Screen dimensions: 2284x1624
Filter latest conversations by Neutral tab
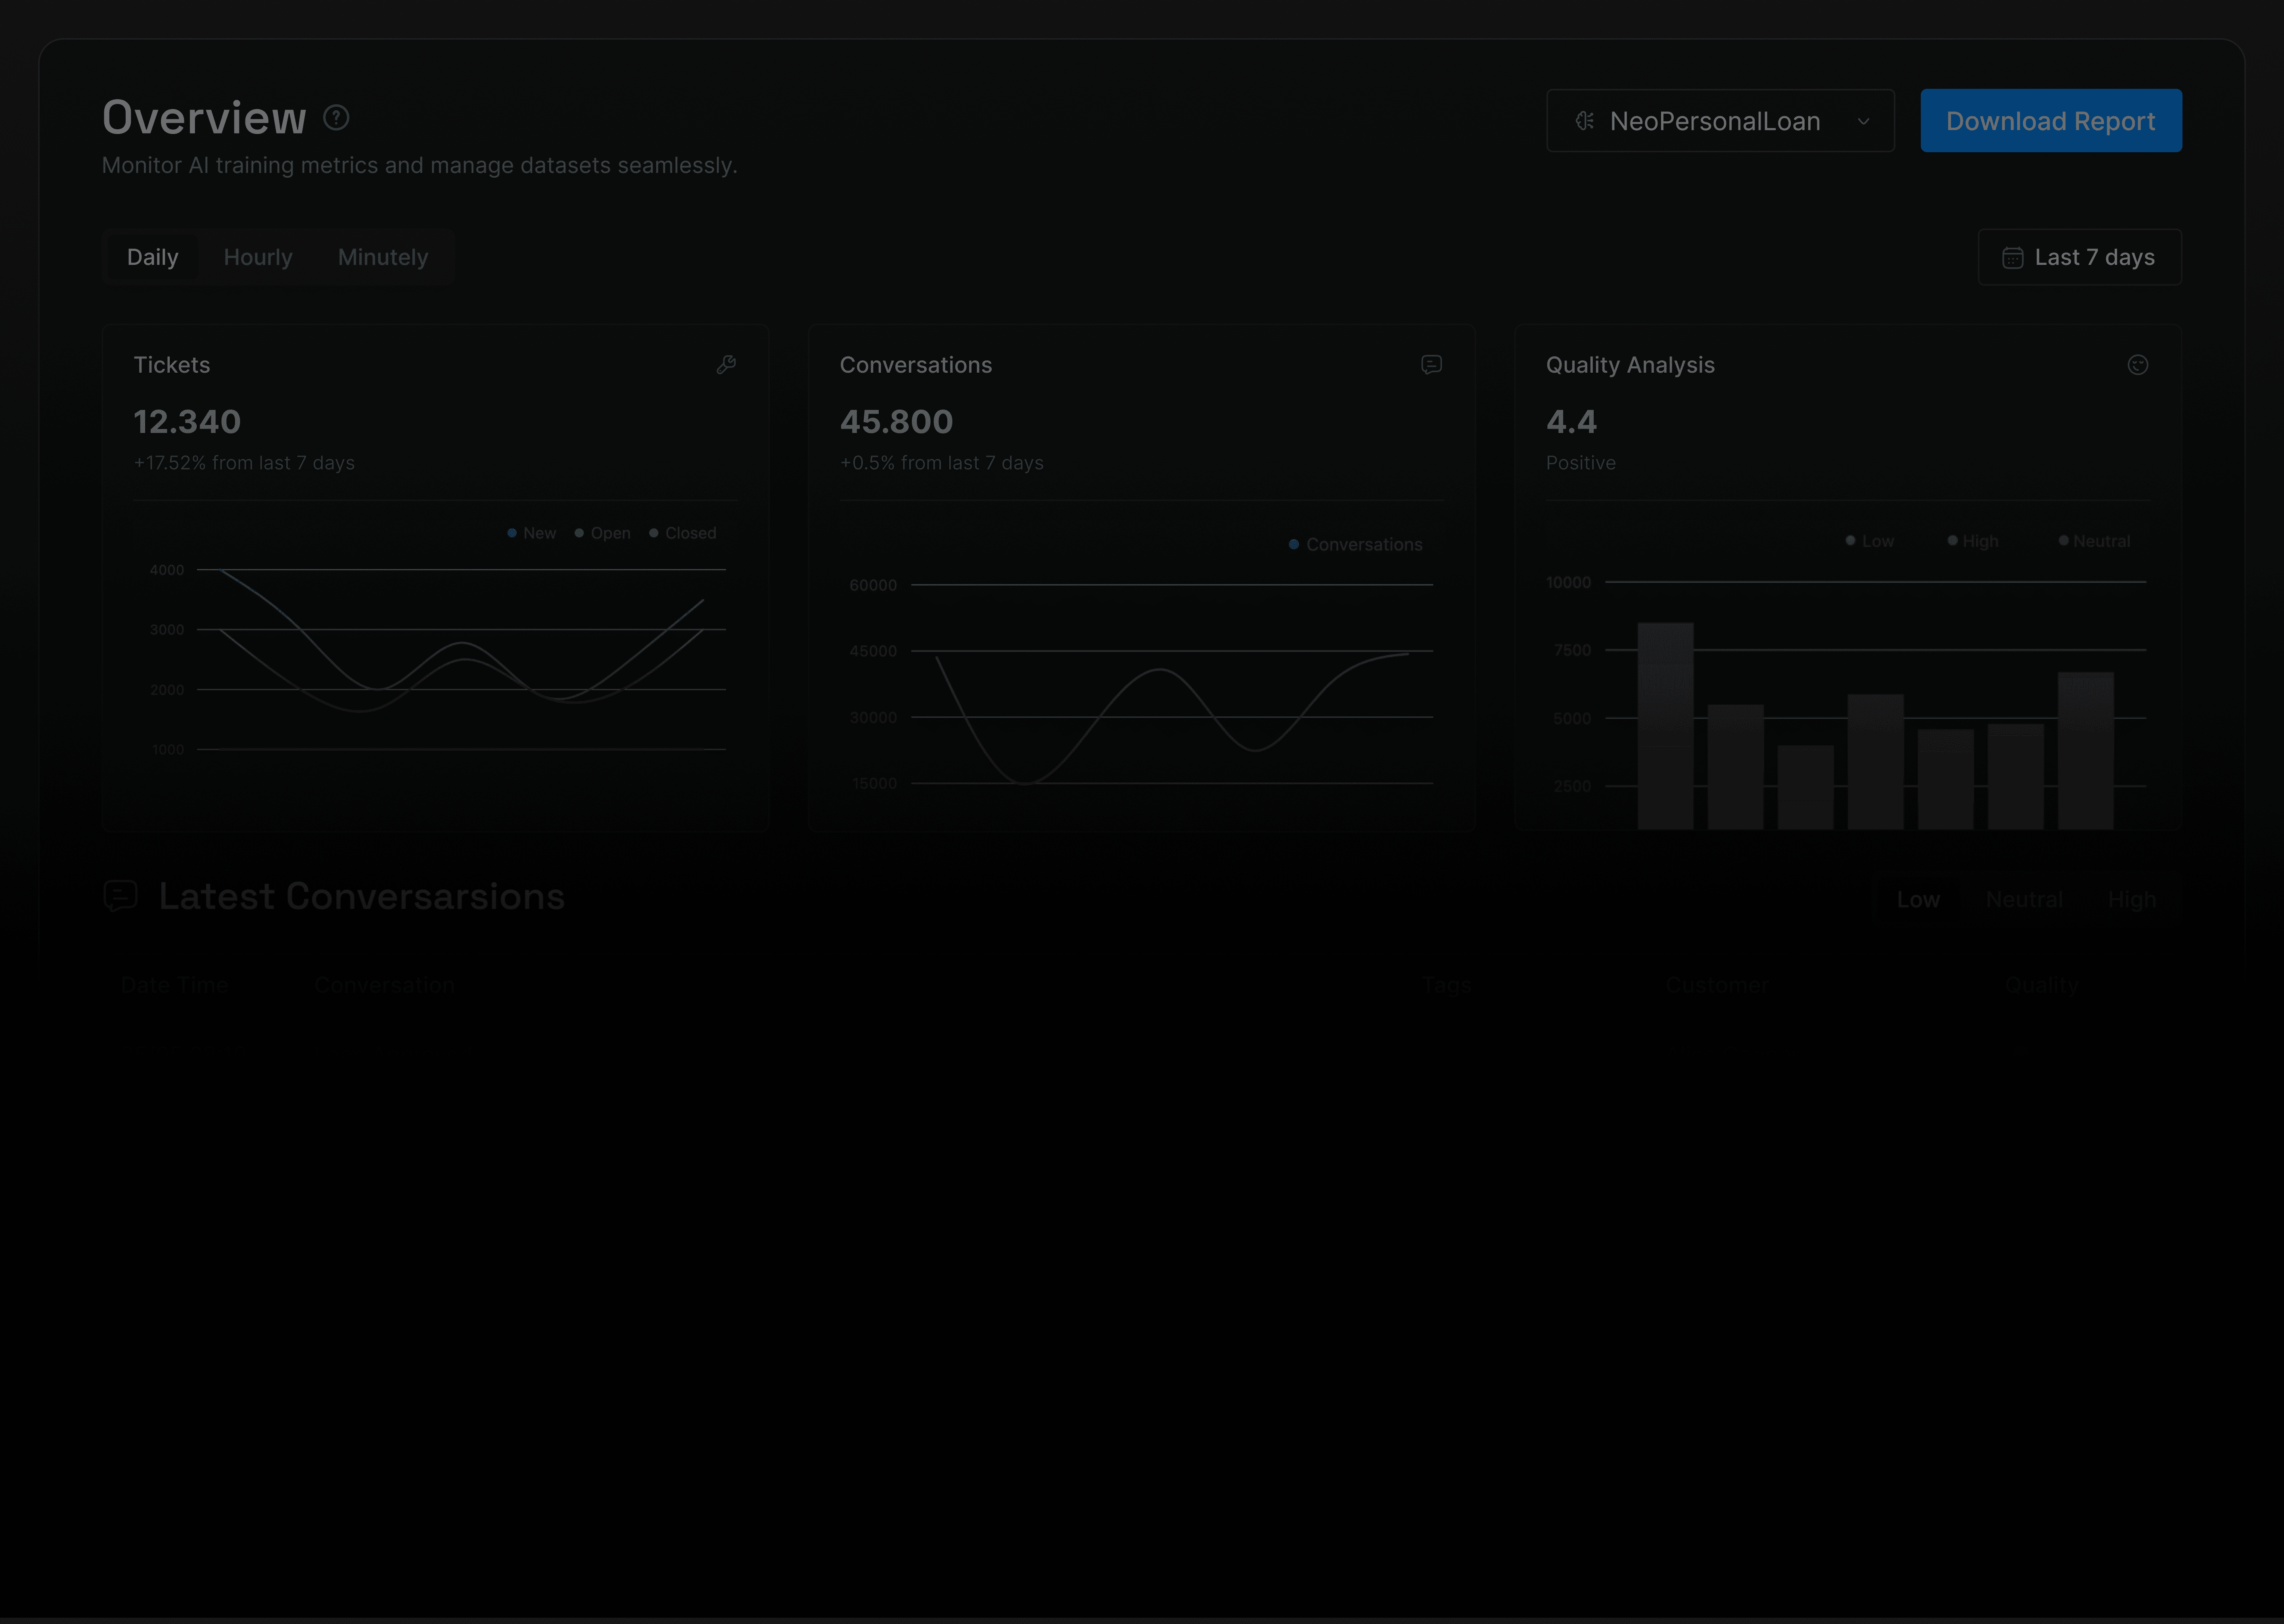click(2024, 900)
